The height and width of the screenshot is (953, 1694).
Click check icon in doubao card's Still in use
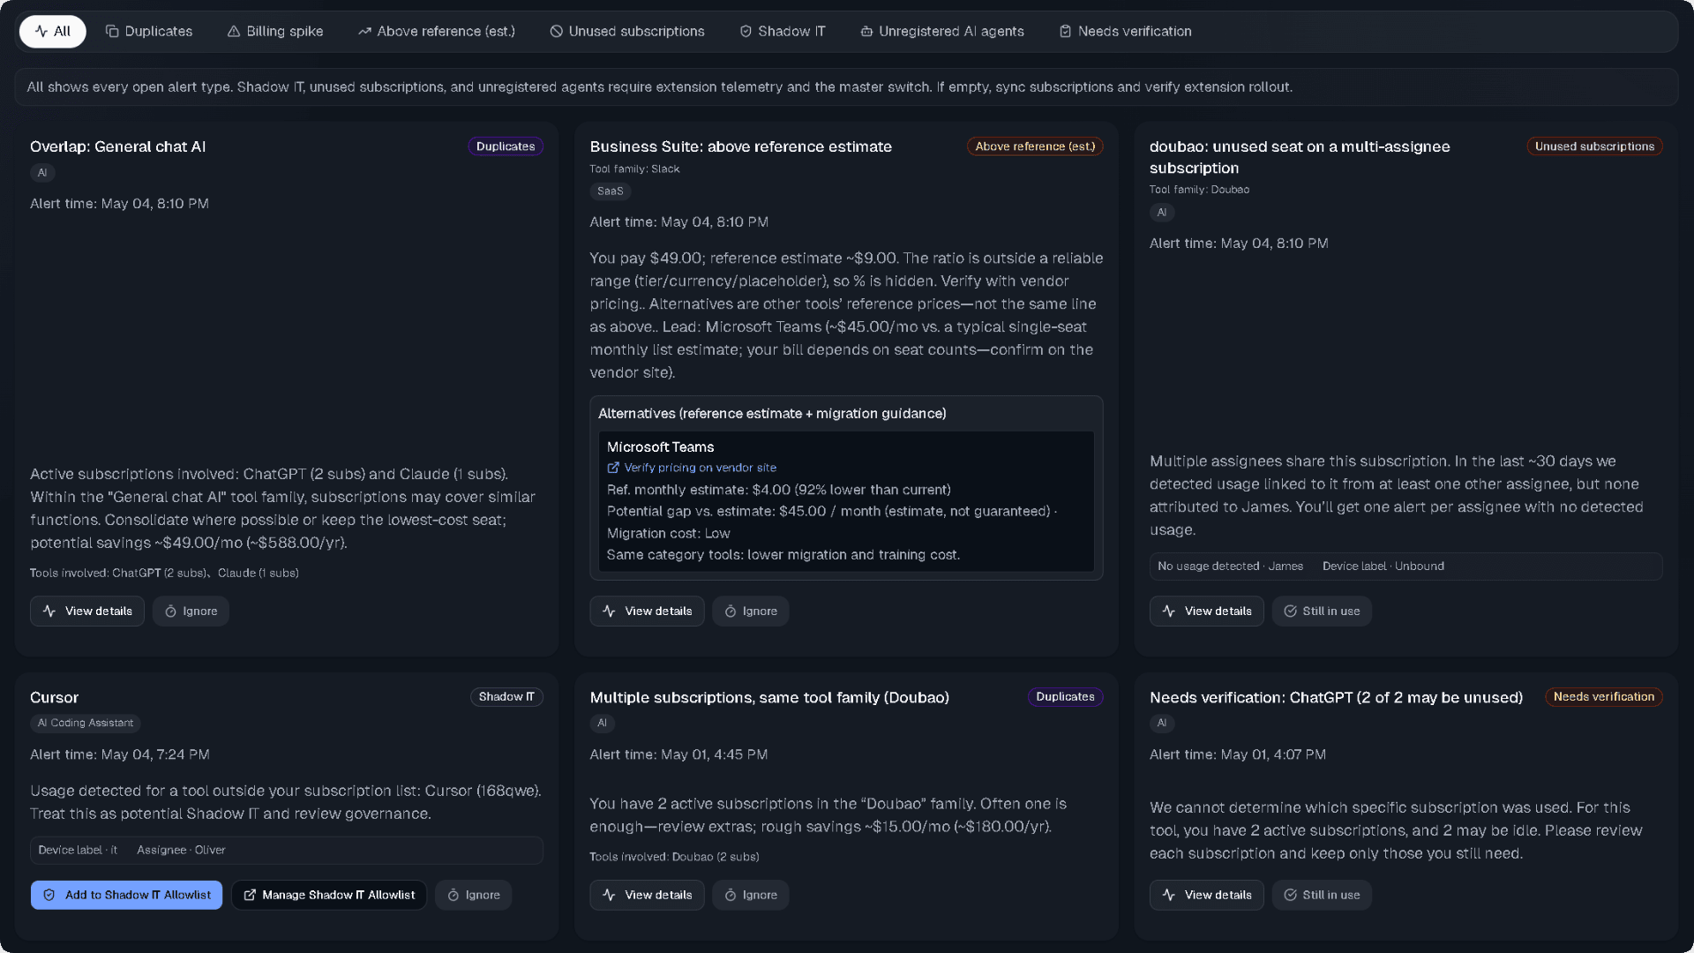[1290, 612]
